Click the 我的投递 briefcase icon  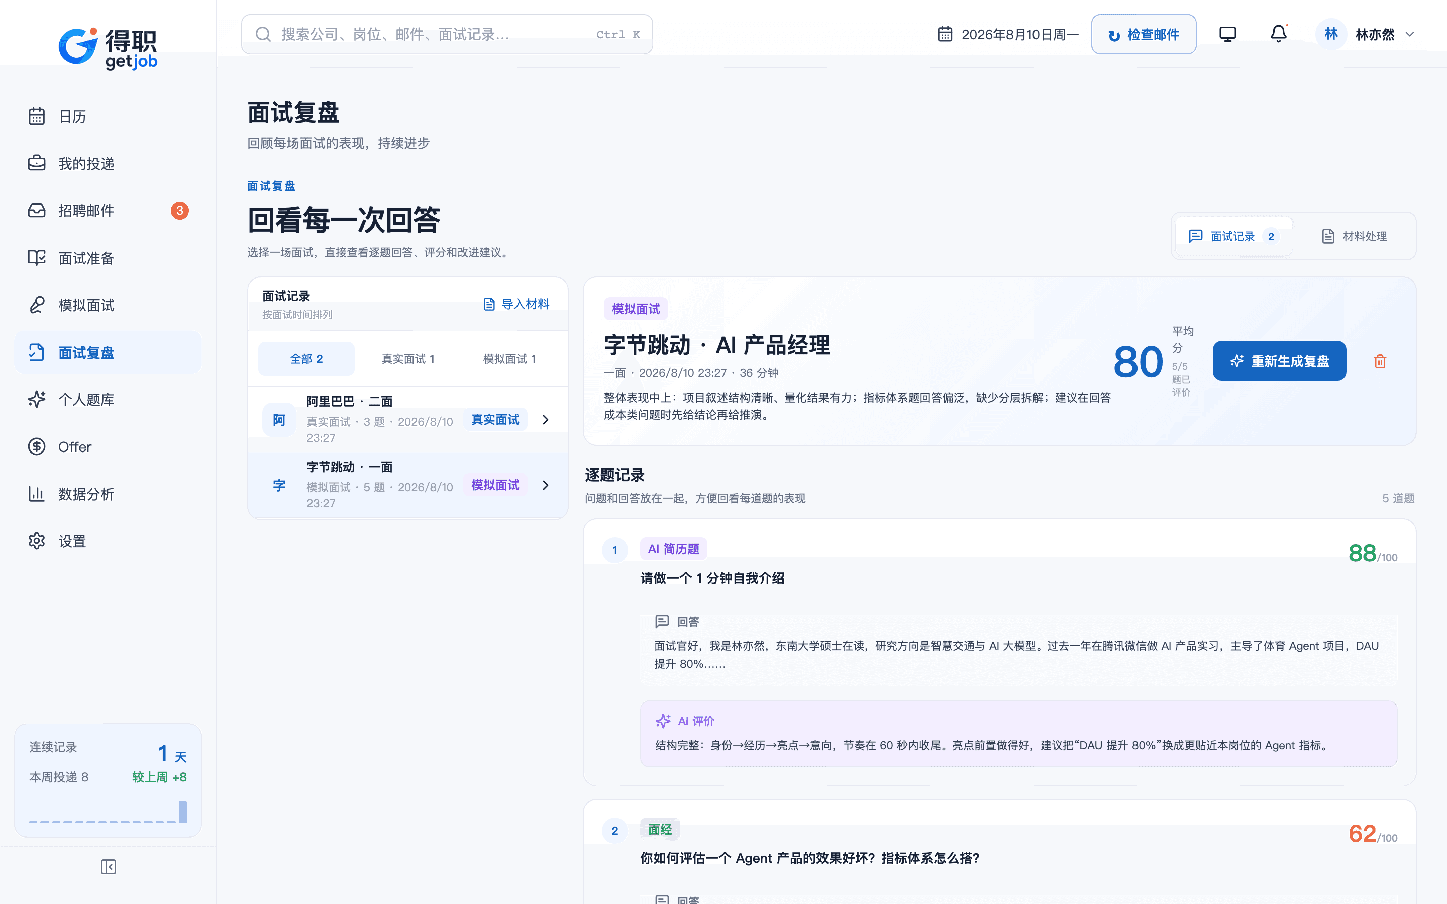point(37,163)
